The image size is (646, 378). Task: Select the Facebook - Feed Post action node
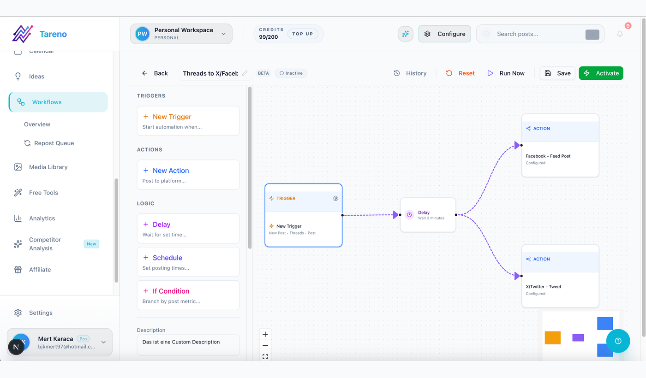(560, 145)
